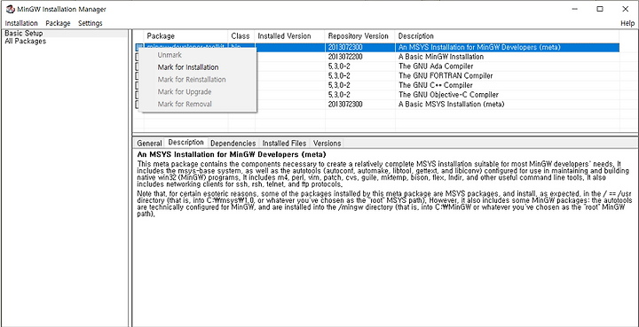This screenshot has width=639, height=327.
Task: Choose Mark for Upgrade
Action: [x=185, y=91]
